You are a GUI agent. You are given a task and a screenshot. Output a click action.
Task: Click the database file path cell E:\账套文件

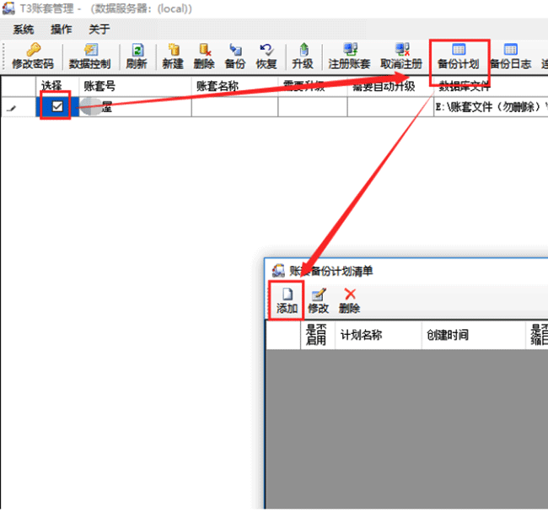[491, 107]
